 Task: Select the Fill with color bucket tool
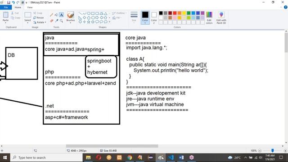pos(56,15)
